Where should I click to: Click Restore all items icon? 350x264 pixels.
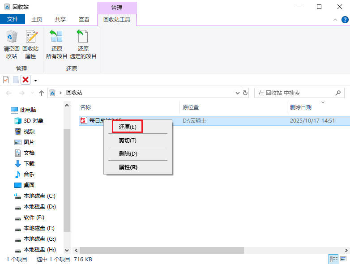tap(56, 37)
